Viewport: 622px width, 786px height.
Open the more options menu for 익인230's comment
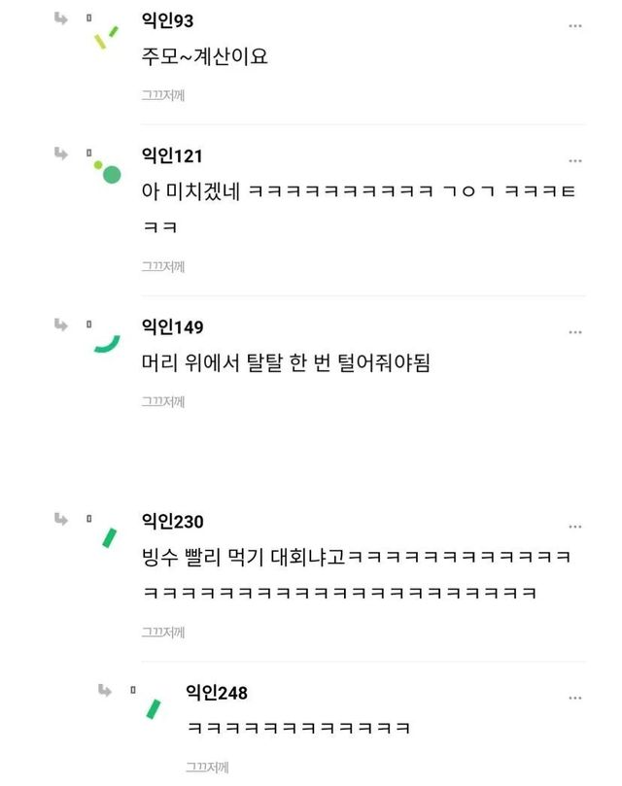tap(575, 528)
